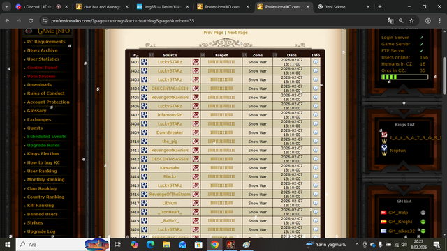
Task: Reload the page
Action: pyautogui.click(x=31, y=20)
